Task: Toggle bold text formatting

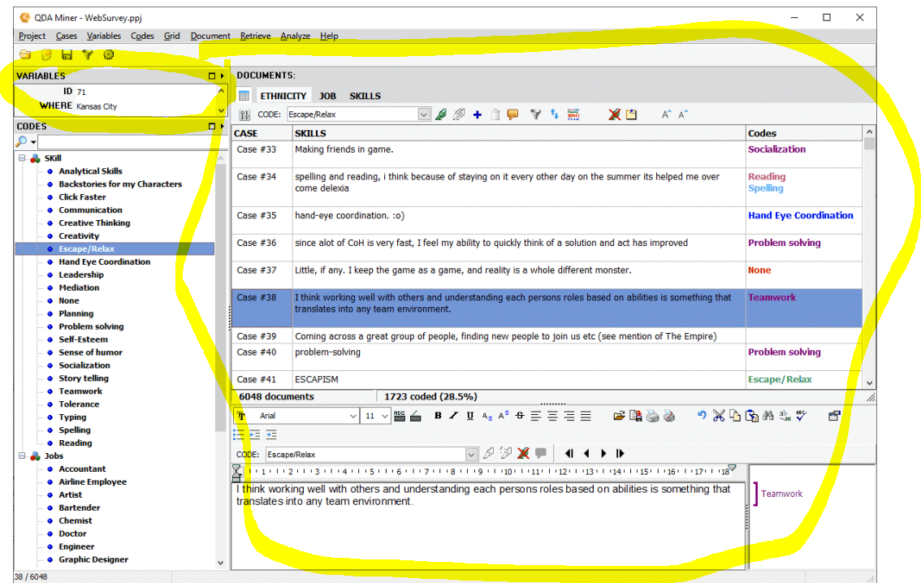Action: 437,416
